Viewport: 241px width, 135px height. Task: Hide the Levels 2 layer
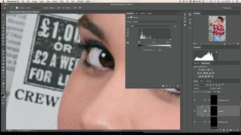coord(194,111)
